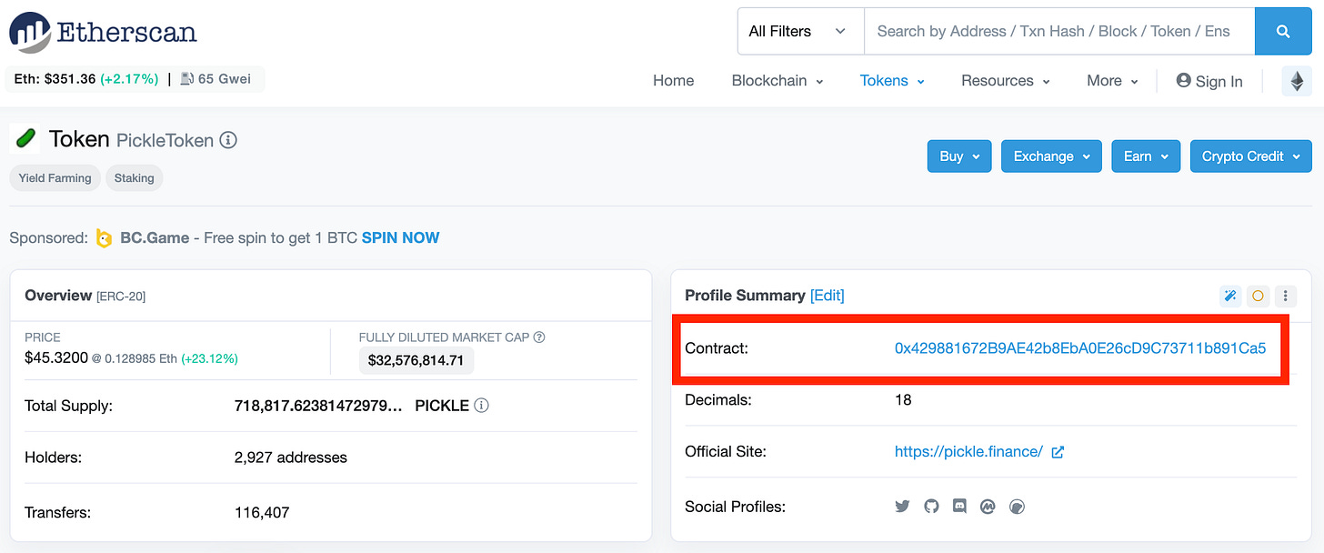Open the Buy dropdown button

pos(959,156)
